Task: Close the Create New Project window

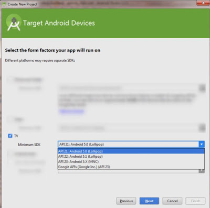Action: click(203, 3)
